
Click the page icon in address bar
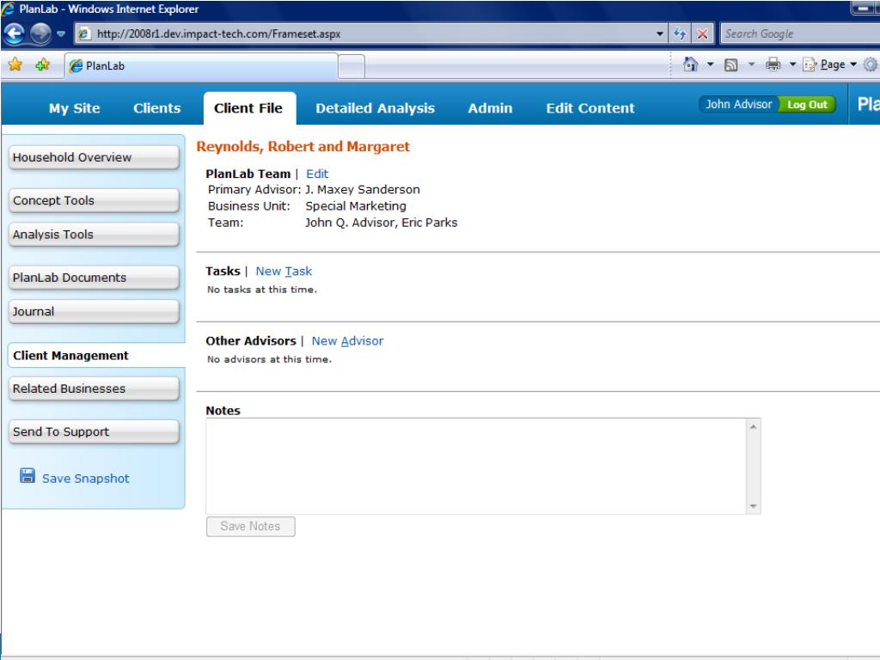[x=84, y=34]
